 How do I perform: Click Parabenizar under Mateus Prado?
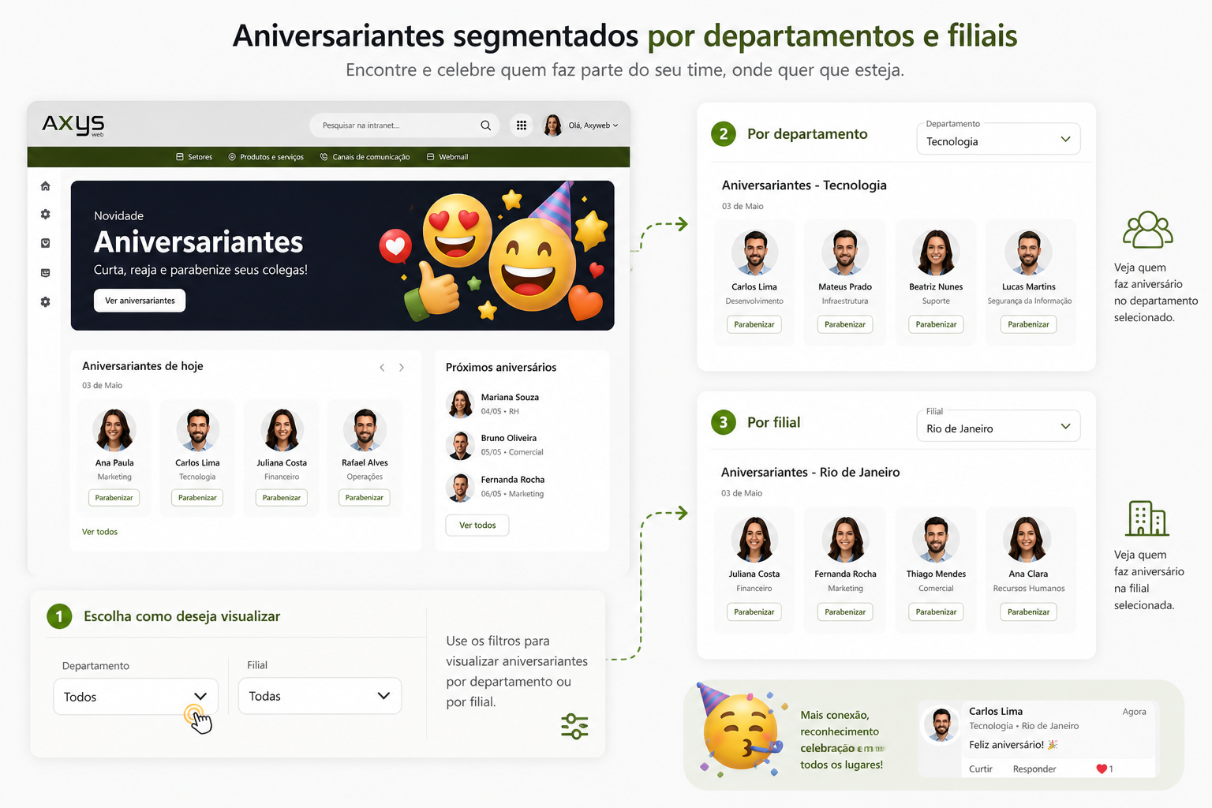845,324
